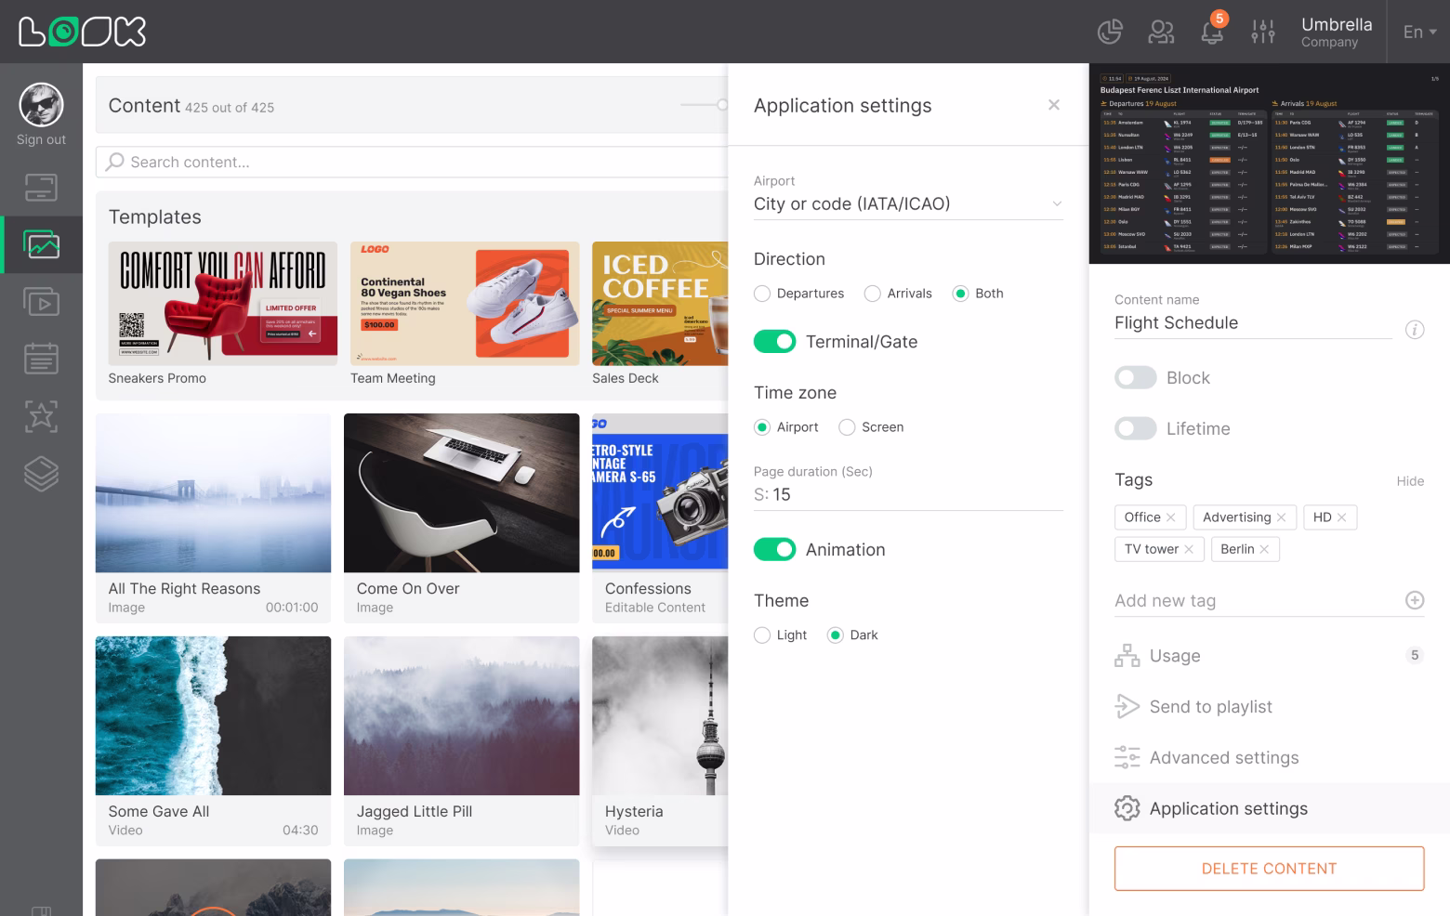Click the user avatar photo
Viewport: 1450px width, 916px height.
click(x=41, y=104)
